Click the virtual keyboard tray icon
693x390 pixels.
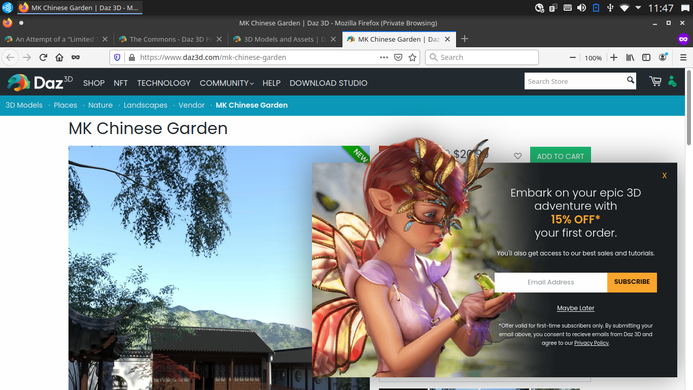[x=568, y=8]
